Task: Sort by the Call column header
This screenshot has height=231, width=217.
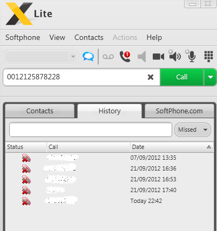Action: coord(89,147)
